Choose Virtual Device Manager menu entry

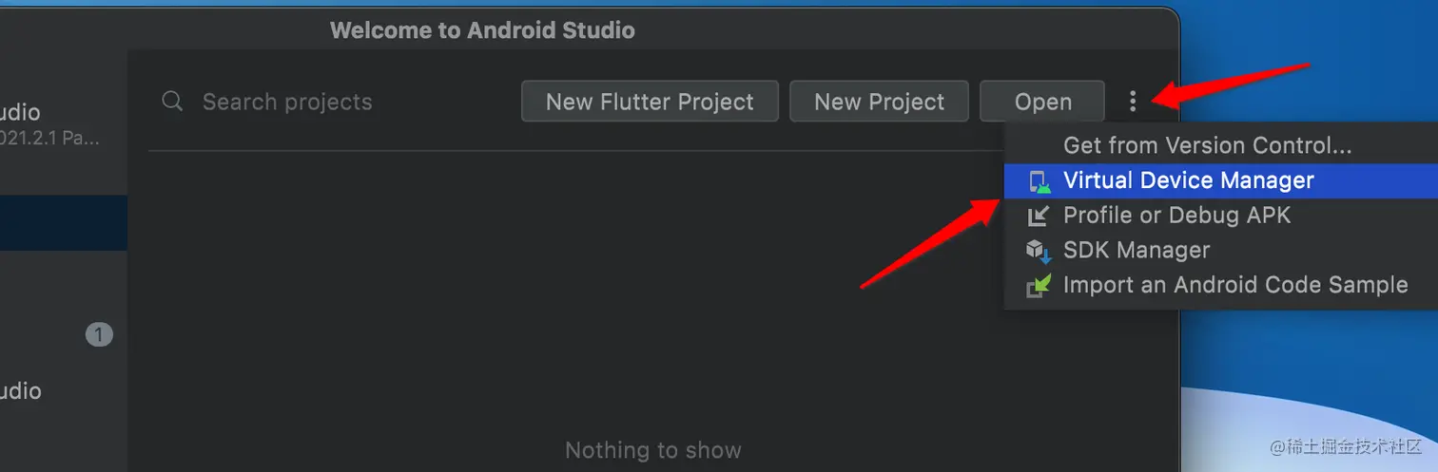[x=1188, y=180]
